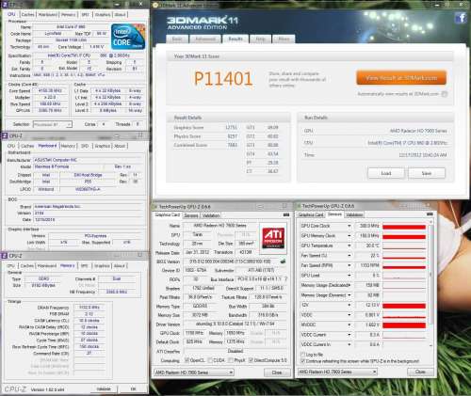Click Close in GPU-Z Graphics Card window
The width and height of the screenshot is (471, 396).
tap(277, 372)
